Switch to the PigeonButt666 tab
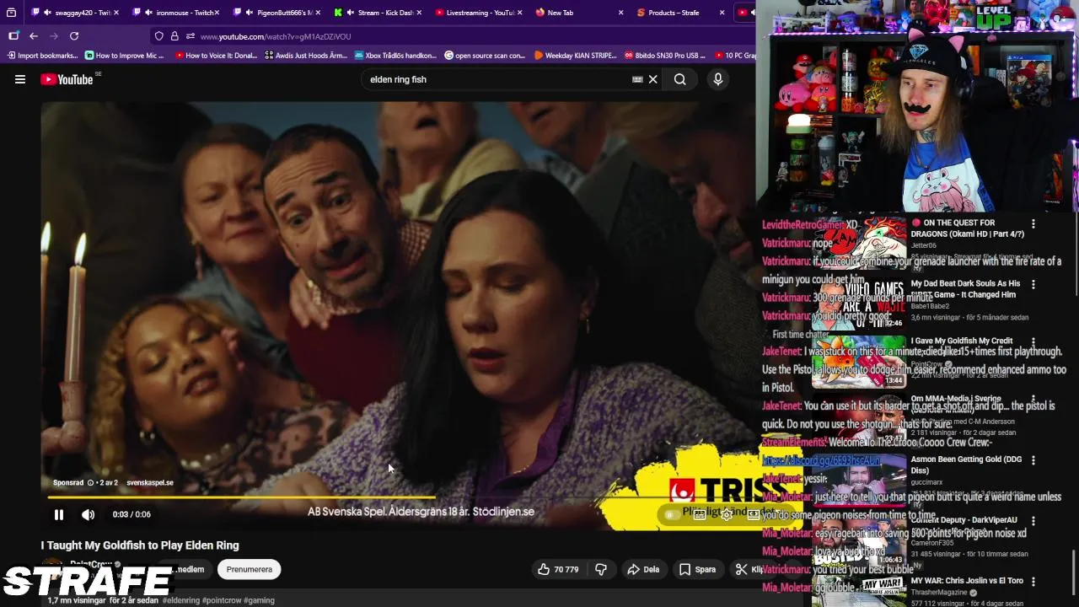1079x607 pixels. tap(280, 13)
